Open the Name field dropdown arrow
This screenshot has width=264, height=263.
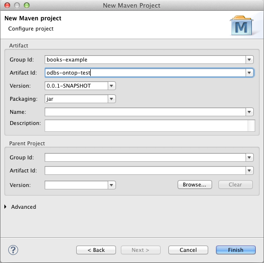[249, 112]
